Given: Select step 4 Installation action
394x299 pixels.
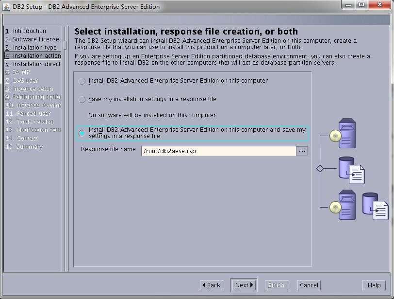Looking at the screenshot, I should point(33,55).
